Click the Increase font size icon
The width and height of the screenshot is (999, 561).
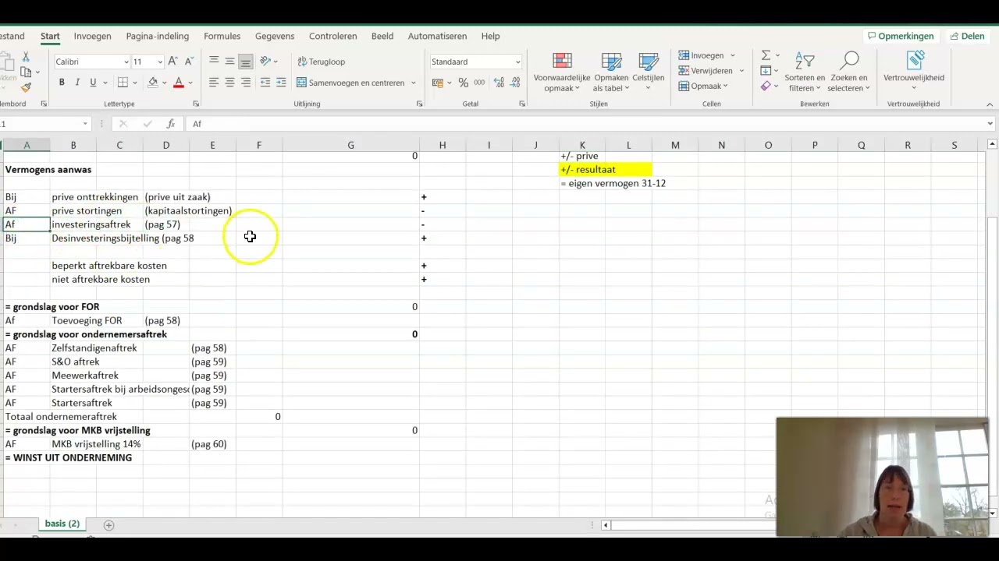coord(173,62)
